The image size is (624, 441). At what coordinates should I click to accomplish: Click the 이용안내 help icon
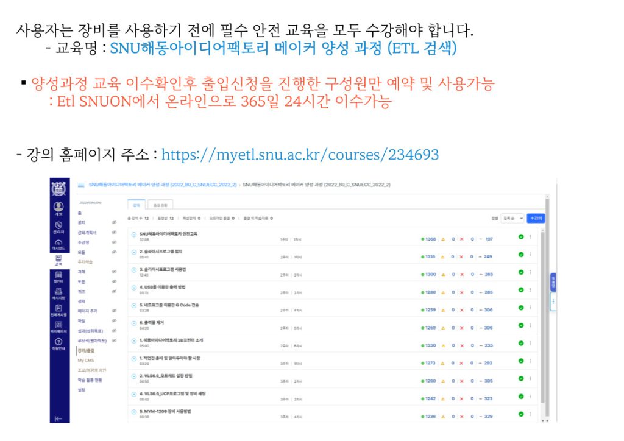click(58, 344)
